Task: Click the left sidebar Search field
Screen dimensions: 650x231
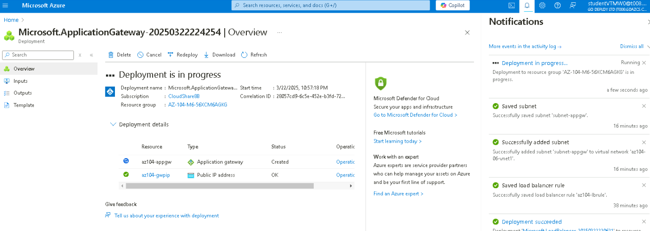Action: coord(38,55)
